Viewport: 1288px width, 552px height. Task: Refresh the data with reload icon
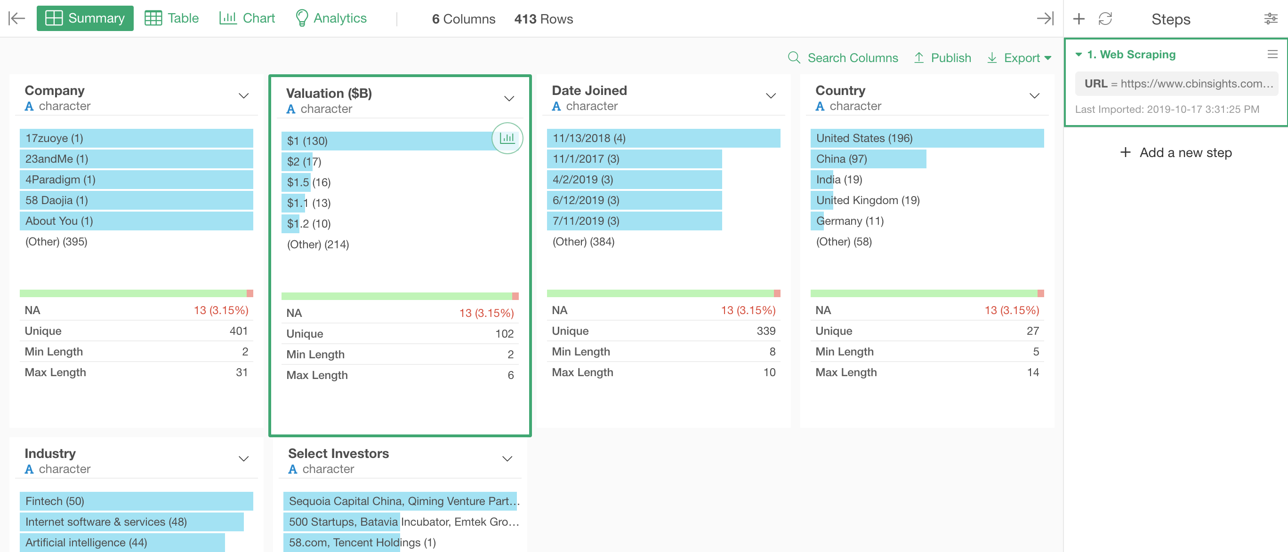[x=1105, y=19]
